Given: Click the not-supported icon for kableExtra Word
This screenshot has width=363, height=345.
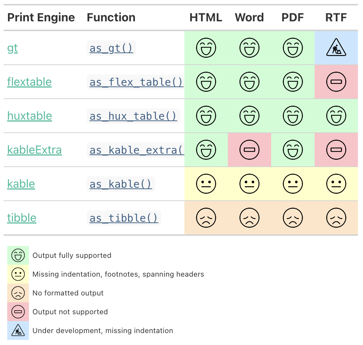Looking at the screenshot, I should tap(249, 150).
